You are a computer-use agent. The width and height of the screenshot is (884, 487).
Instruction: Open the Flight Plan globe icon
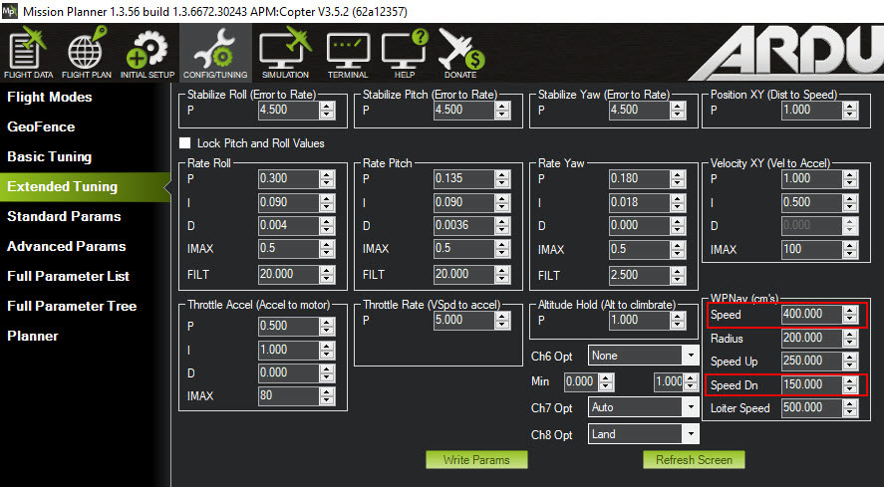[x=86, y=52]
